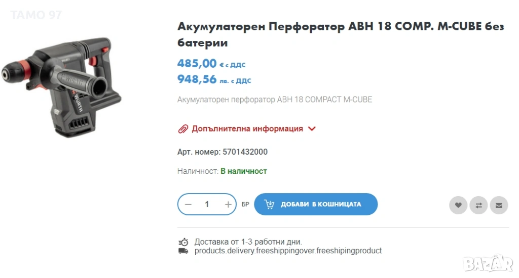
Task: Click the compare arrows icon
Action: (478, 205)
